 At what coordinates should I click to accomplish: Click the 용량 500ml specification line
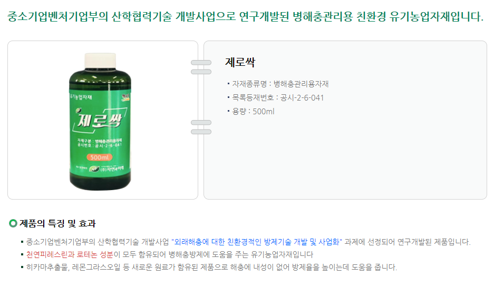(x=251, y=112)
